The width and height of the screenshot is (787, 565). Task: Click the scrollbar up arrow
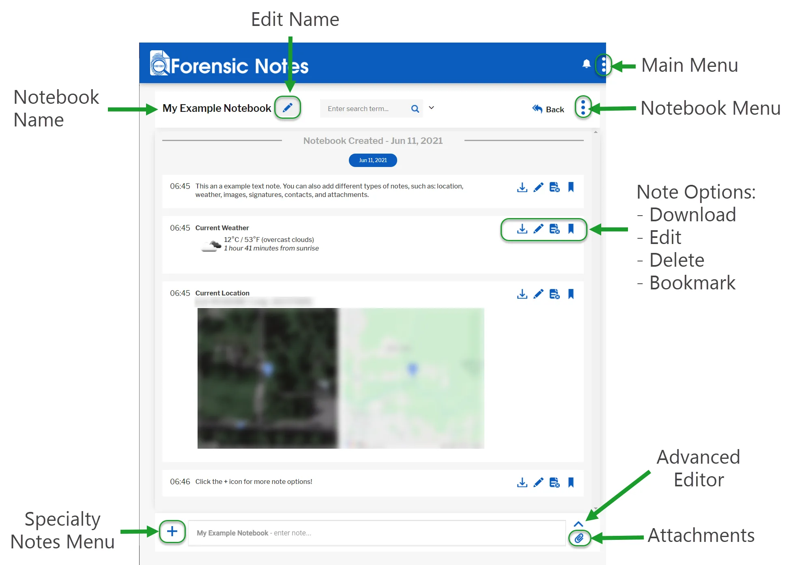click(x=596, y=132)
